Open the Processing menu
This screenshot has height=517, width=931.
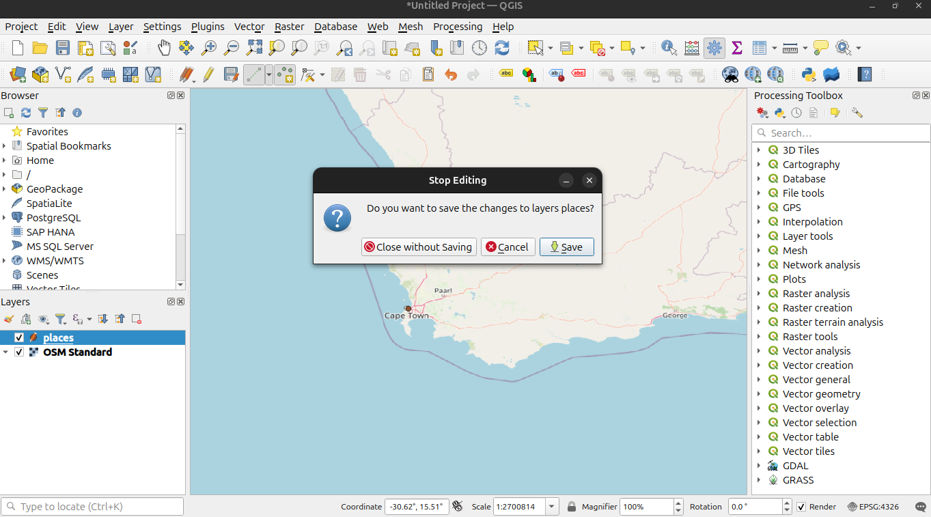pyautogui.click(x=457, y=27)
